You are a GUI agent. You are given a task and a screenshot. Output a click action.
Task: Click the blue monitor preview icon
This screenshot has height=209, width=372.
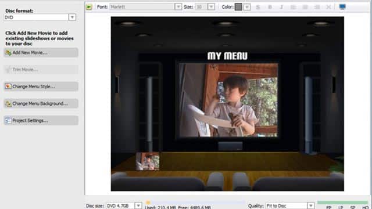pyautogui.click(x=342, y=7)
